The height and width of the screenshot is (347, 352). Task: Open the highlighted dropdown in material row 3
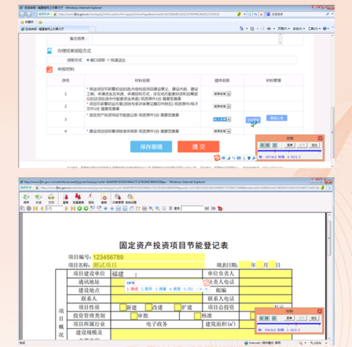(x=222, y=119)
